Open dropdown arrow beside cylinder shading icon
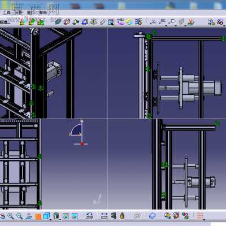 (60, 220)
